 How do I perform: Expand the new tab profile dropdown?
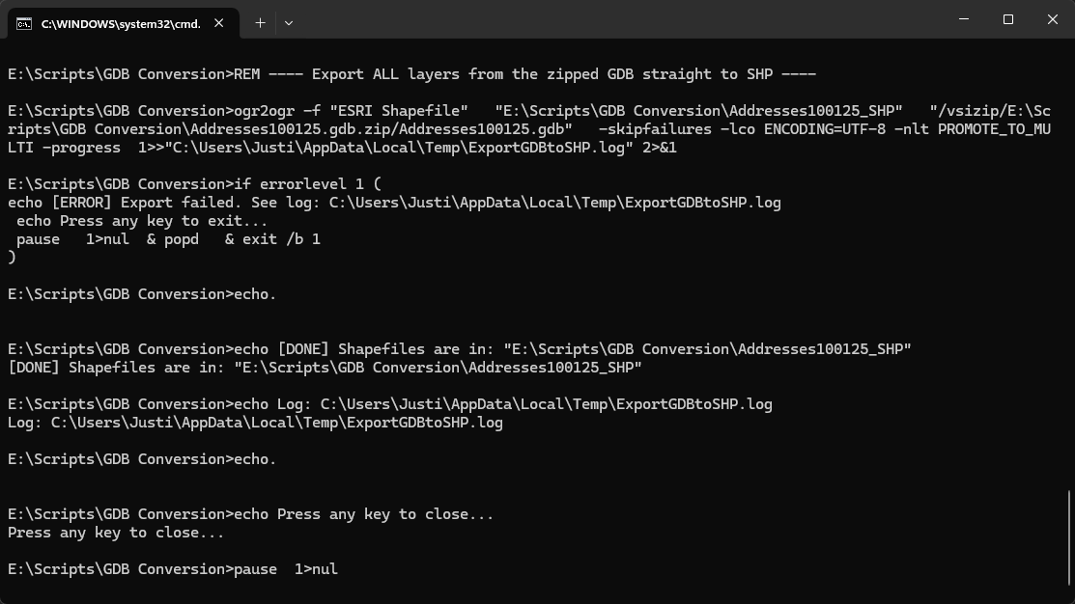[288, 22]
